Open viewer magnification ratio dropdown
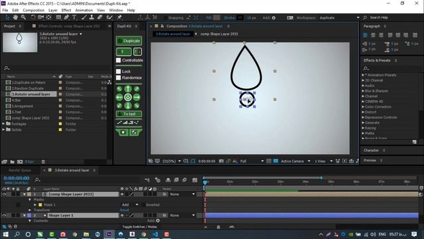 point(172,161)
